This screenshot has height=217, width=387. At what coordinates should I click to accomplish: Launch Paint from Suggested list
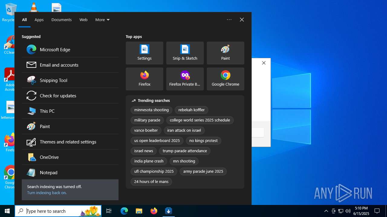(x=70, y=127)
